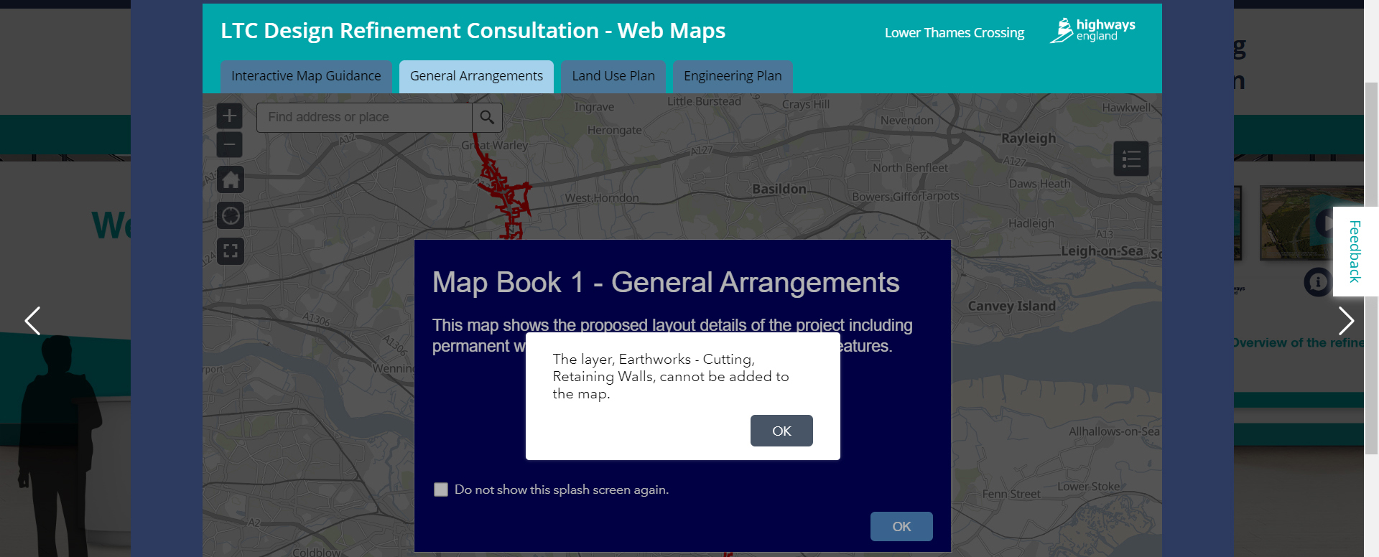
Task: Switch to Engineering Plan tab
Action: tap(733, 76)
